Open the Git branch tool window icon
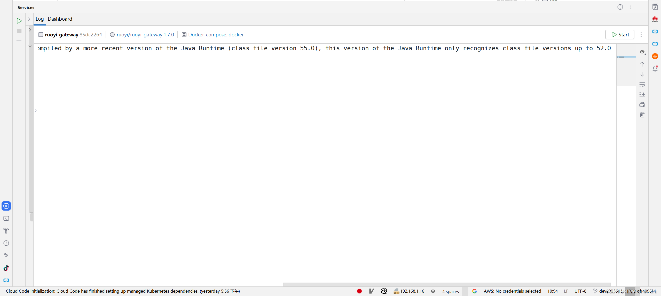This screenshot has height=296, width=661. coord(6,255)
